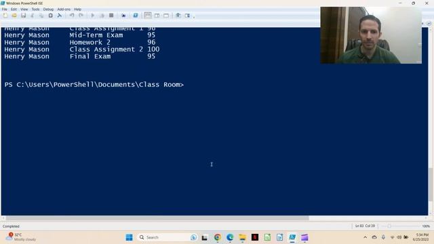Click the Undo toolbar arrow
The height and width of the screenshot is (244, 434).
(72, 16)
